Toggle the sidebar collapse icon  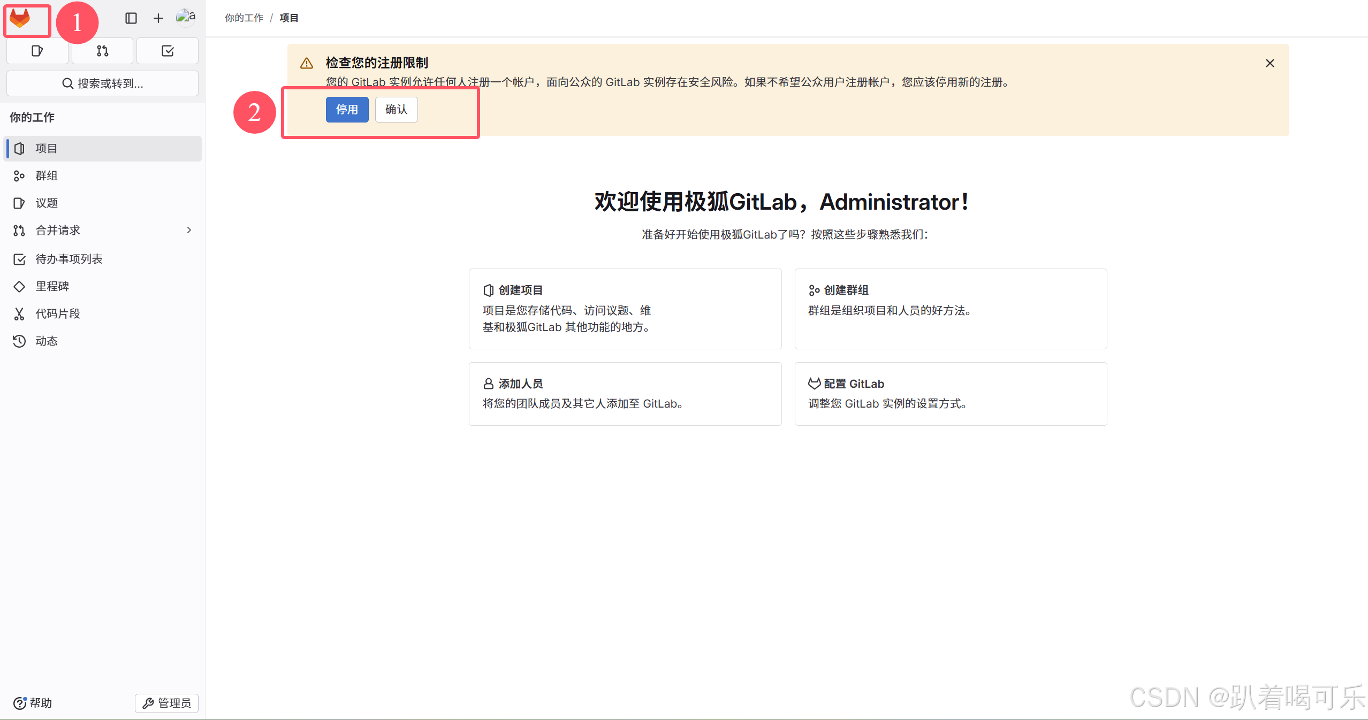(x=131, y=18)
